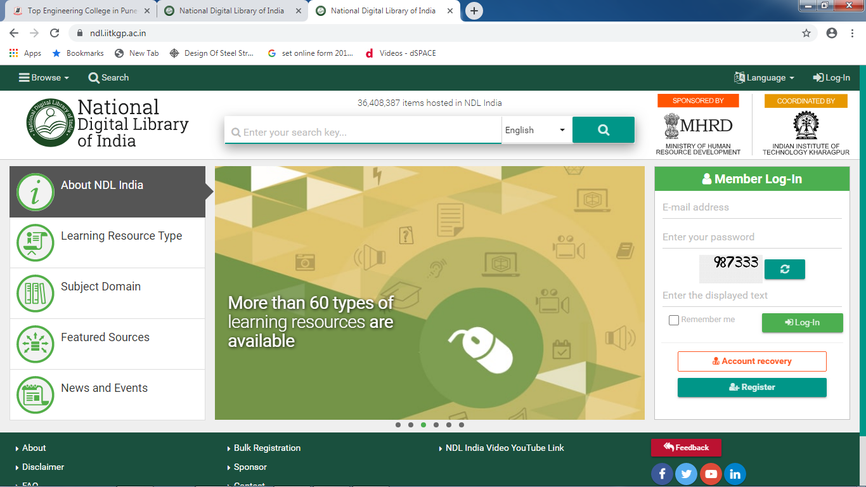This screenshot has width=866, height=487.
Task: Open the Facebook social icon
Action: click(x=662, y=474)
